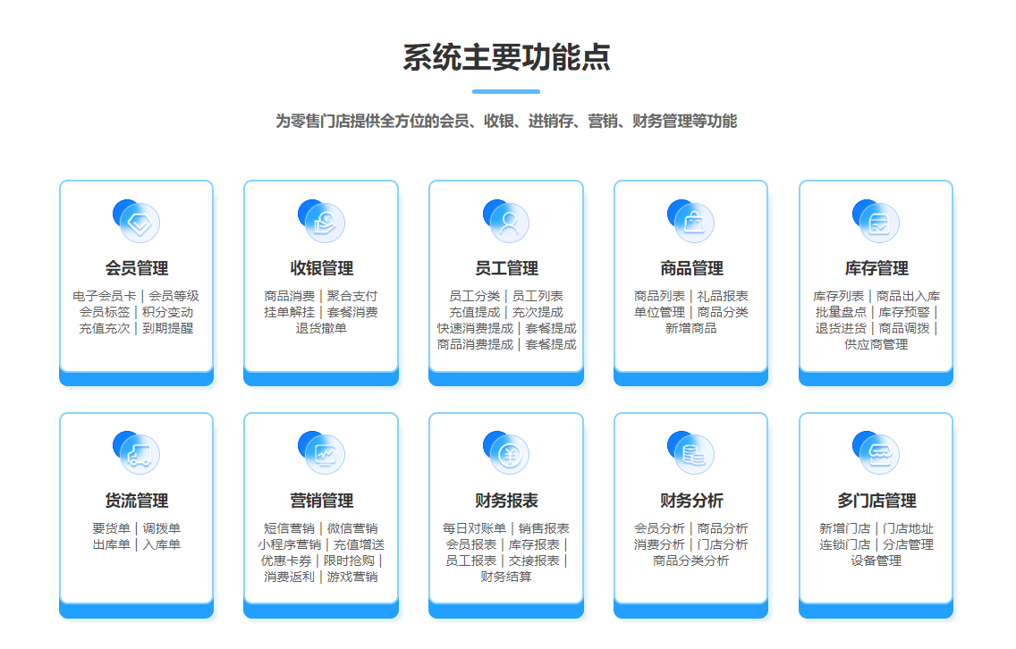Screen dimensions: 1016x649
Task: Click 小程序营销 text
Action: pos(289,544)
